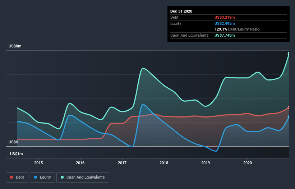
Task: Toggle the Equity legend button
Action: point(42,178)
